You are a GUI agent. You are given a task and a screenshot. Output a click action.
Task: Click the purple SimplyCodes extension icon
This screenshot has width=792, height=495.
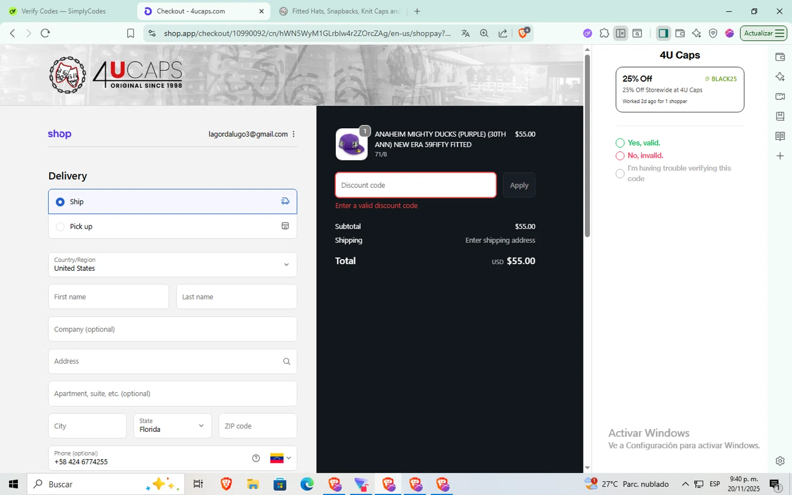588,33
